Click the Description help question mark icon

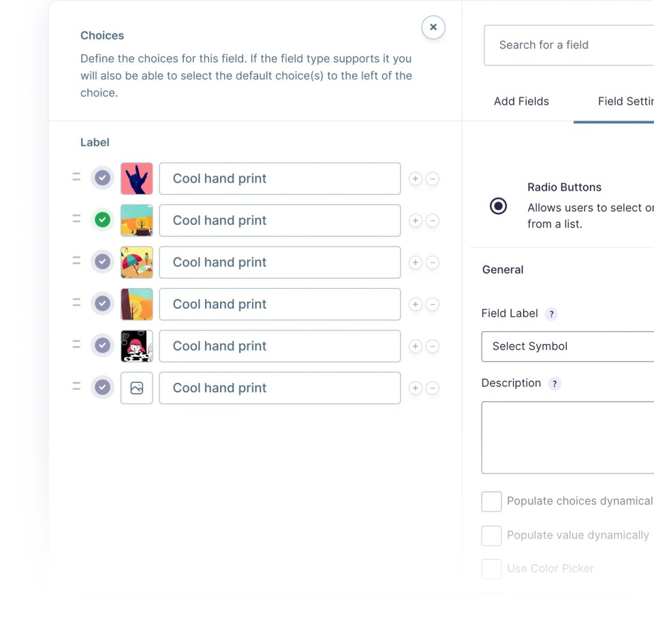point(555,384)
